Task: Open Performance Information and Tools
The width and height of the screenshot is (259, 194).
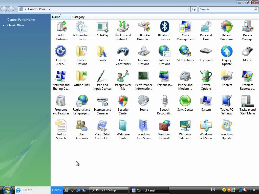Action: pos(144,80)
